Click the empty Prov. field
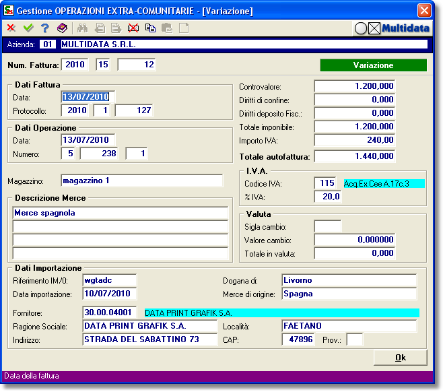Viewport: 443px width, 392px height. pyautogui.click(x=355, y=339)
